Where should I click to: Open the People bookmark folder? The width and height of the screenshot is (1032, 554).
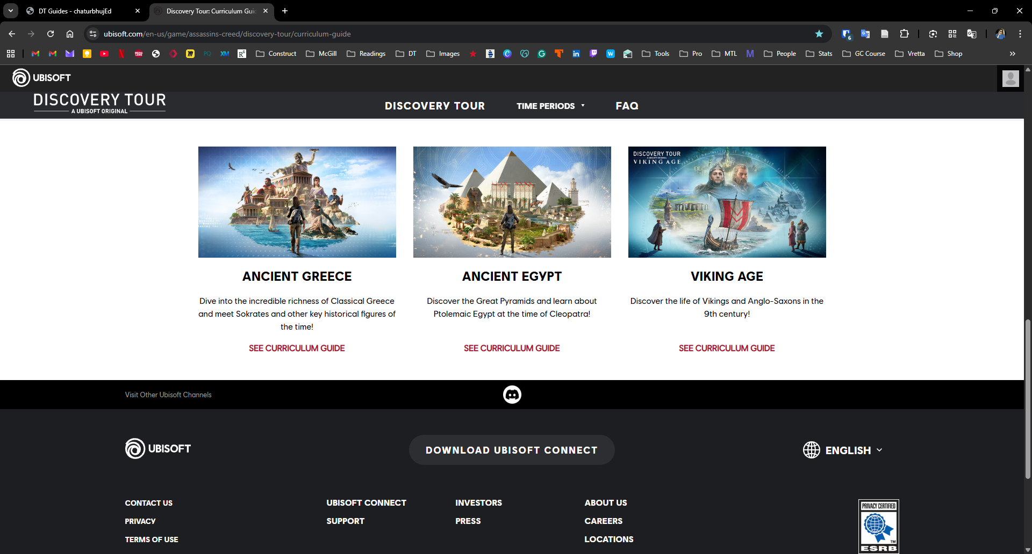coord(780,54)
